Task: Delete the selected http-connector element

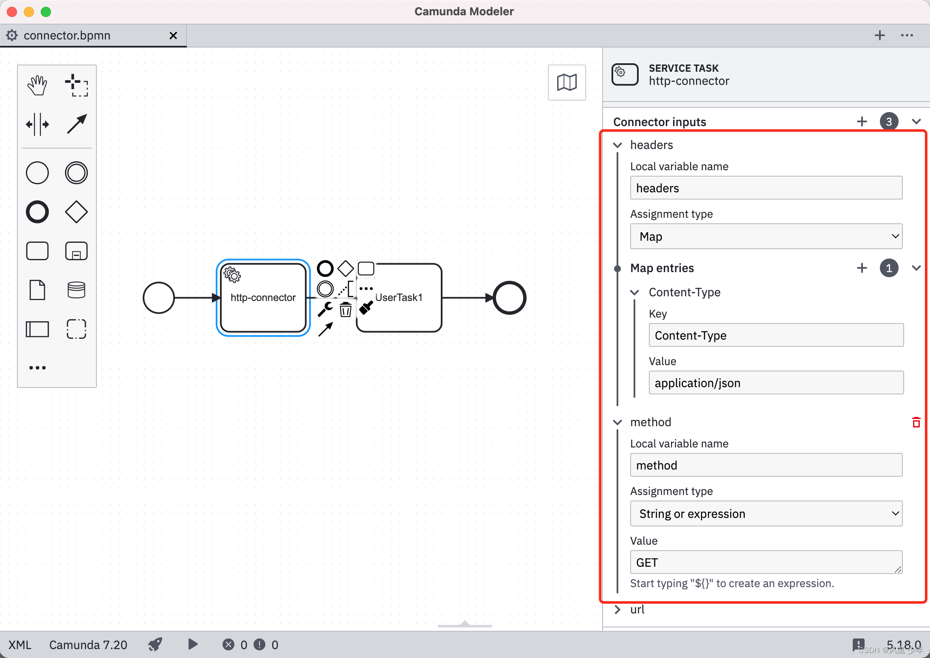Action: 346,309
